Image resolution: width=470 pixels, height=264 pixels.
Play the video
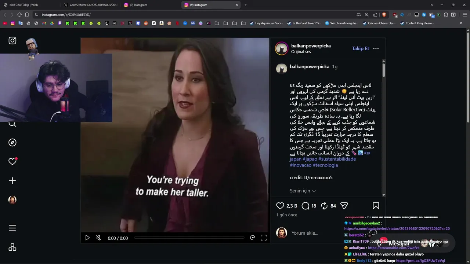(x=87, y=238)
